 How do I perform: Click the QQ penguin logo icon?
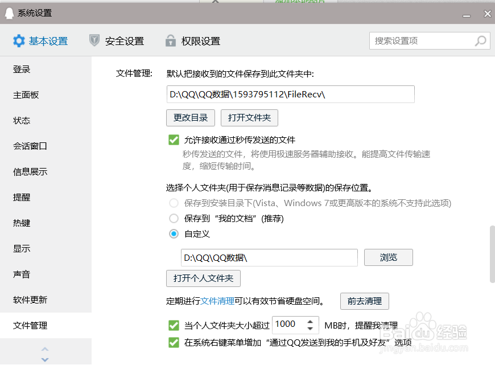10,13
